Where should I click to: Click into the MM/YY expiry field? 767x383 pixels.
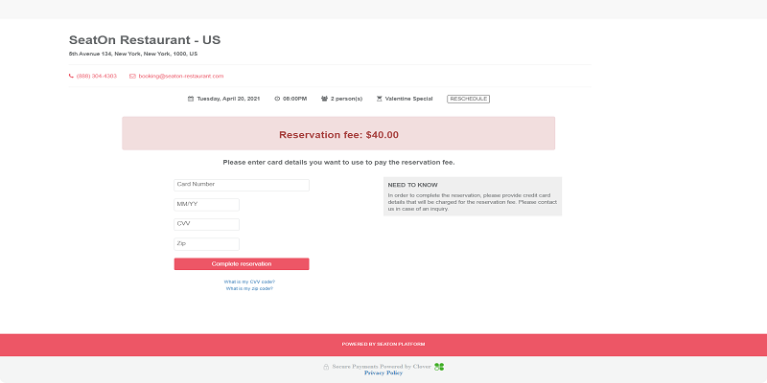click(x=206, y=204)
